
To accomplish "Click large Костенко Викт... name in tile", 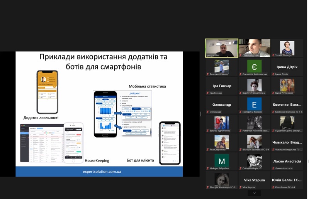I will click(x=287, y=105).
